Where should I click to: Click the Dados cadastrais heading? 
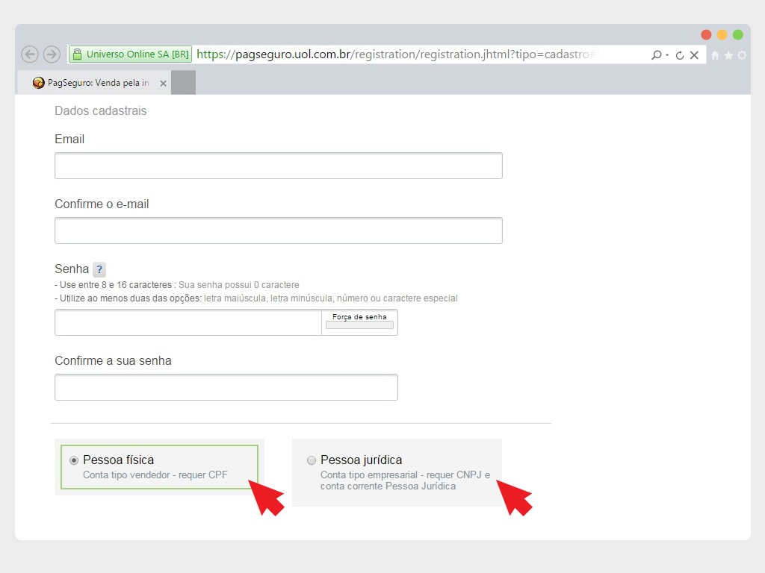tap(101, 110)
